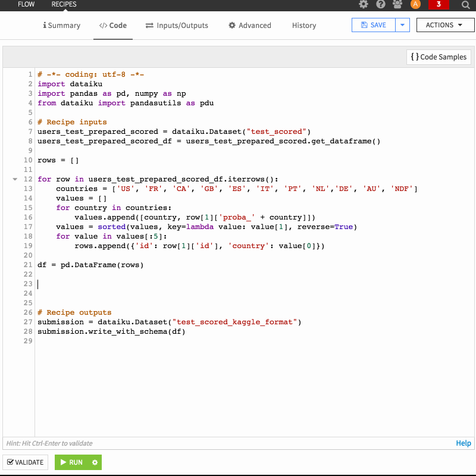Click the SAVE button
Screen dimensions: 476x476
[x=374, y=25]
